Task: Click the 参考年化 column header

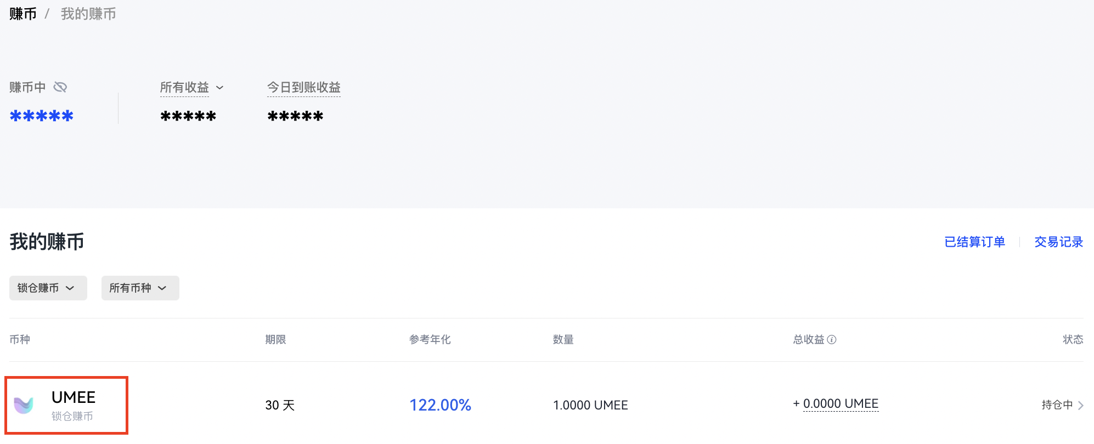Action: click(430, 340)
